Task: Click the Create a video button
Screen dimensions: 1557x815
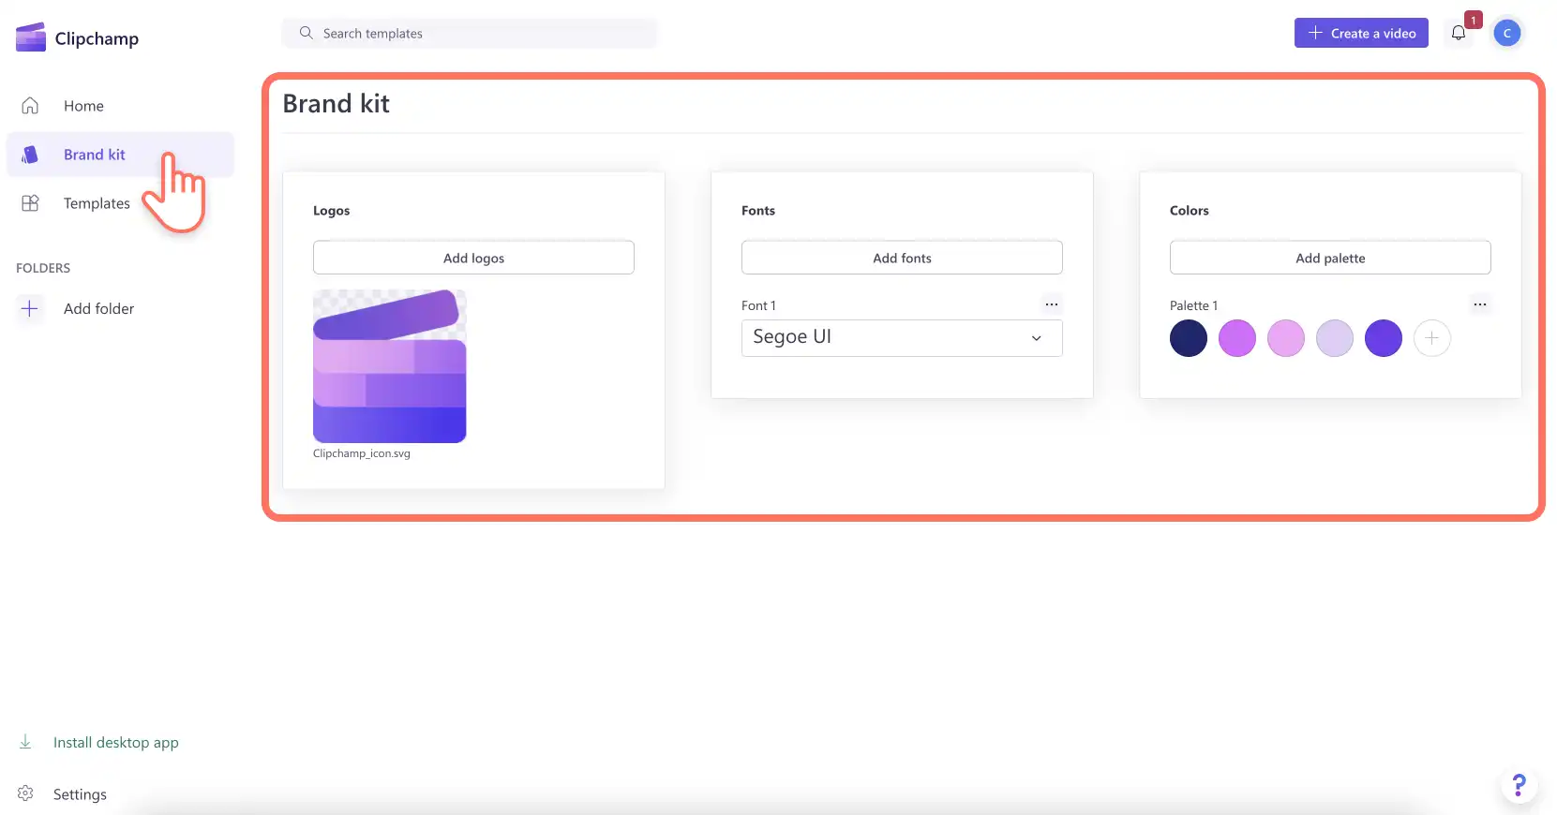Action: point(1361,33)
